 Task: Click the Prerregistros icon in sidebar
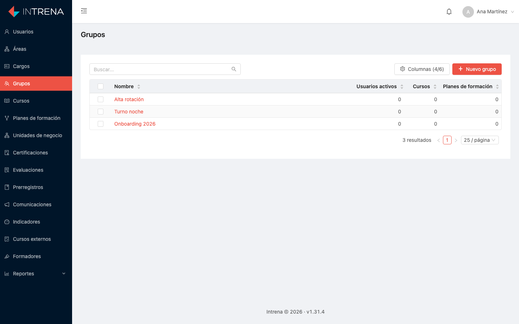click(7, 187)
